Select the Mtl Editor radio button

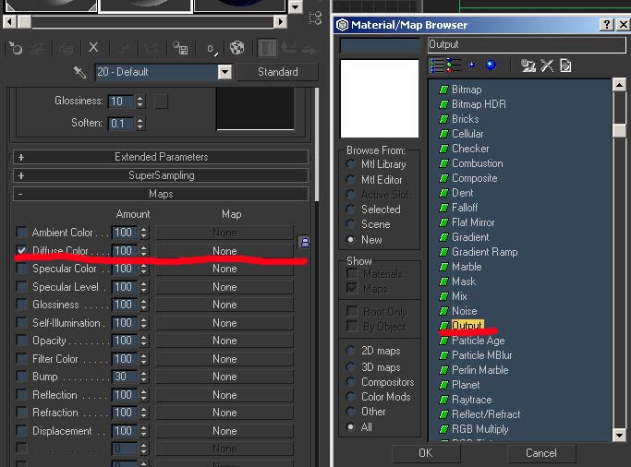tap(351, 180)
